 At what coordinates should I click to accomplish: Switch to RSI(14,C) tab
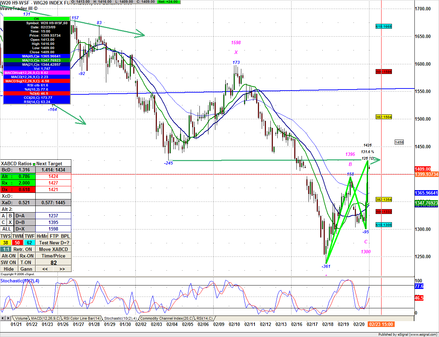pos(205,318)
